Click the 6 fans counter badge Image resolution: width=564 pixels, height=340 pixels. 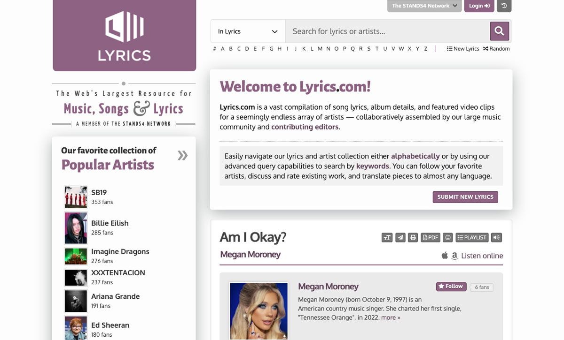(x=482, y=287)
